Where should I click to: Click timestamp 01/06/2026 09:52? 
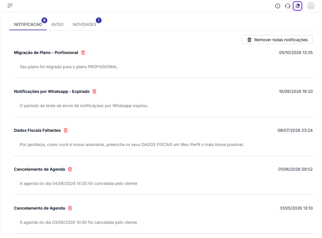[x=295, y=169]
